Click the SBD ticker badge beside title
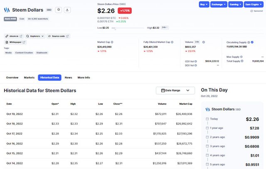The width and height of the screenshot is (266, 169). click(x=49, y=10)
